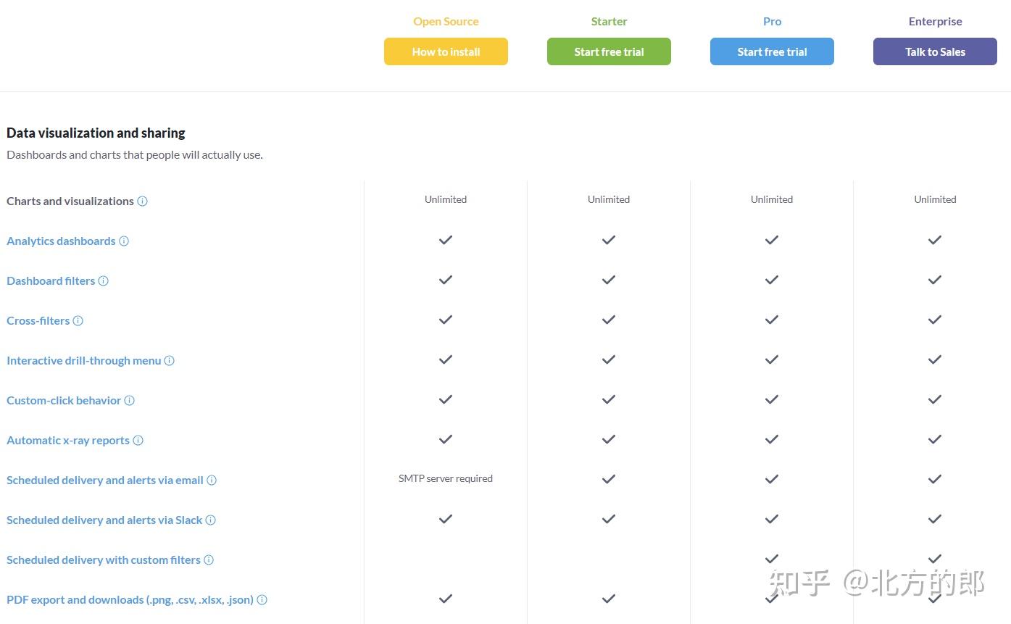This screenshot has height=624, width=1011.
Task: Click the info icon next to Dashboard filters
Action: pos(103,280)
